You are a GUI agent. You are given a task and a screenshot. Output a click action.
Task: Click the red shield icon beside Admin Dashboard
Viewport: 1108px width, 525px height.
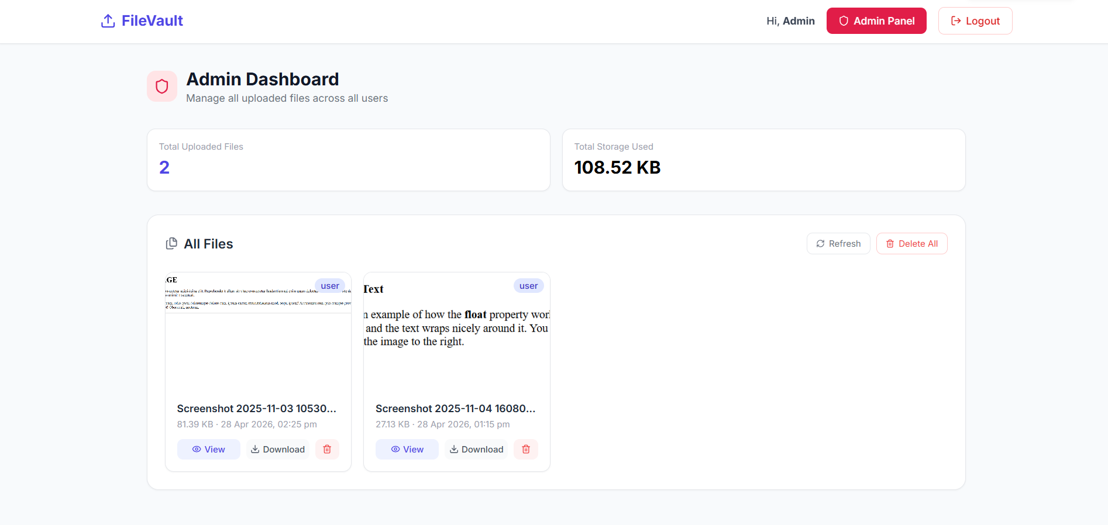click(x=162, y=87)
